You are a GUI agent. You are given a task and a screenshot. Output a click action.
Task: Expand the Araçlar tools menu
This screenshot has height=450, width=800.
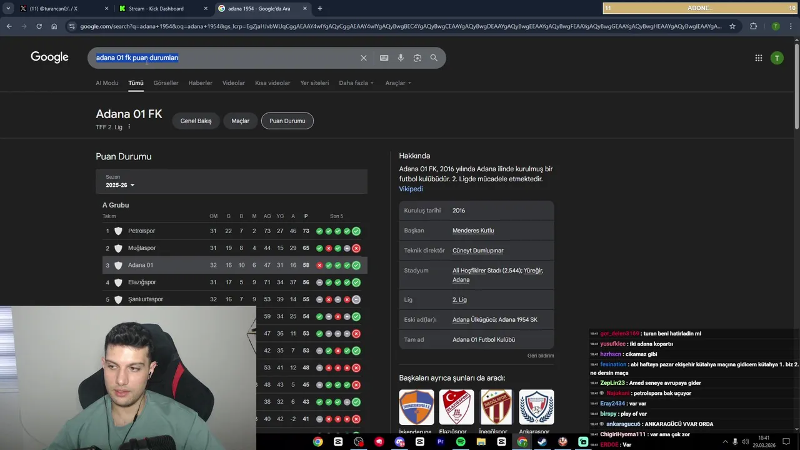coord(398,82)
